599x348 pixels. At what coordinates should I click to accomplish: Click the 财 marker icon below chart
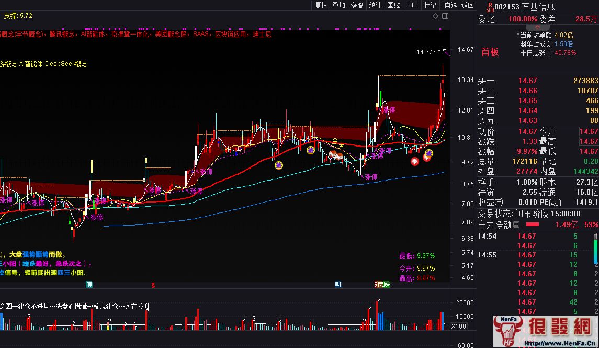point(338,284)
